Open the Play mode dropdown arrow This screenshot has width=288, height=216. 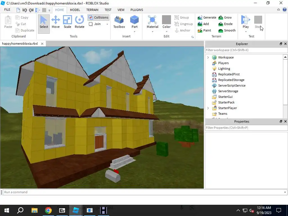tap(246, 31)
